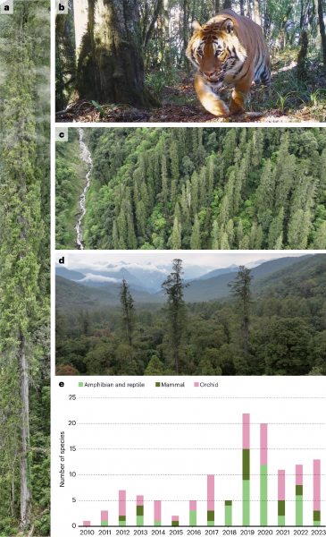
Task: Click the 2023 axis year label
Action: tap(317, 533)
